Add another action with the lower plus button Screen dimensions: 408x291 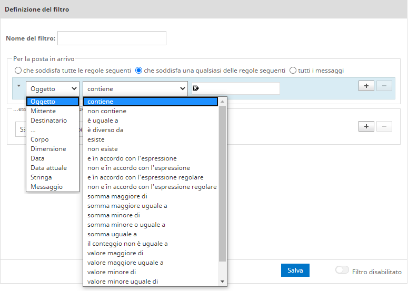[x=366, y=126]
